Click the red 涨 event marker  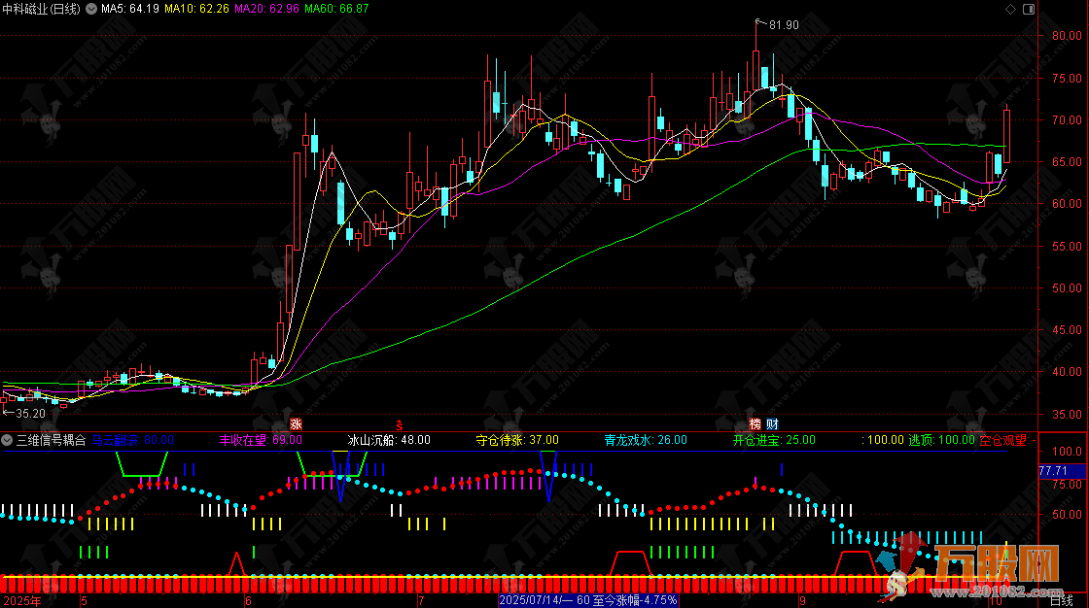[296, 423]
